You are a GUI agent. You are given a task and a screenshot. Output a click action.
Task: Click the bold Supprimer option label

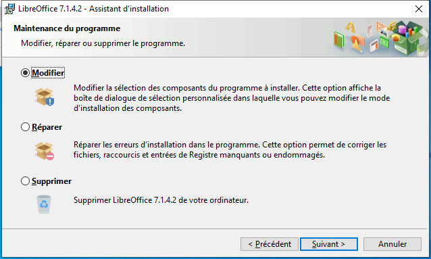51,181
